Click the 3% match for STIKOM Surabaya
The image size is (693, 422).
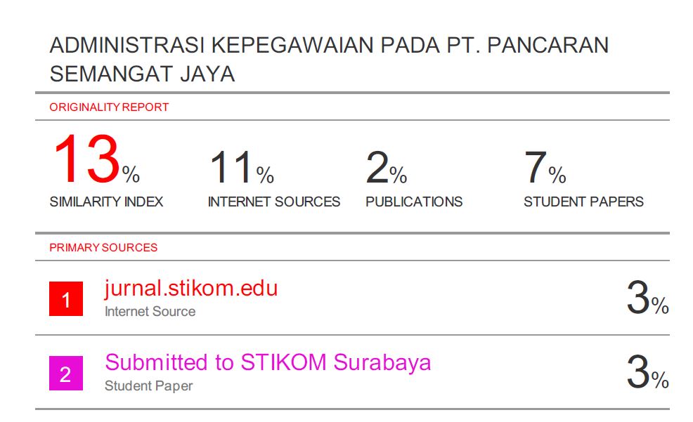pos(647,373)
